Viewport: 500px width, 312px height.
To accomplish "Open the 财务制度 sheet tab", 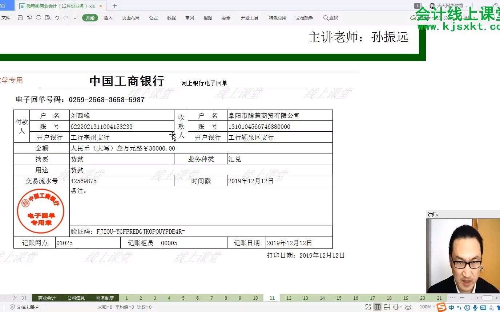I will (x=105, y=298).
